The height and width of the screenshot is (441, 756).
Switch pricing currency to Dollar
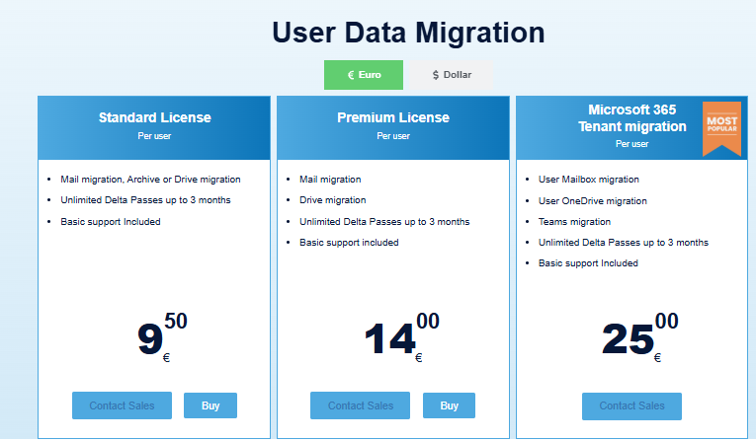[452, 75]
